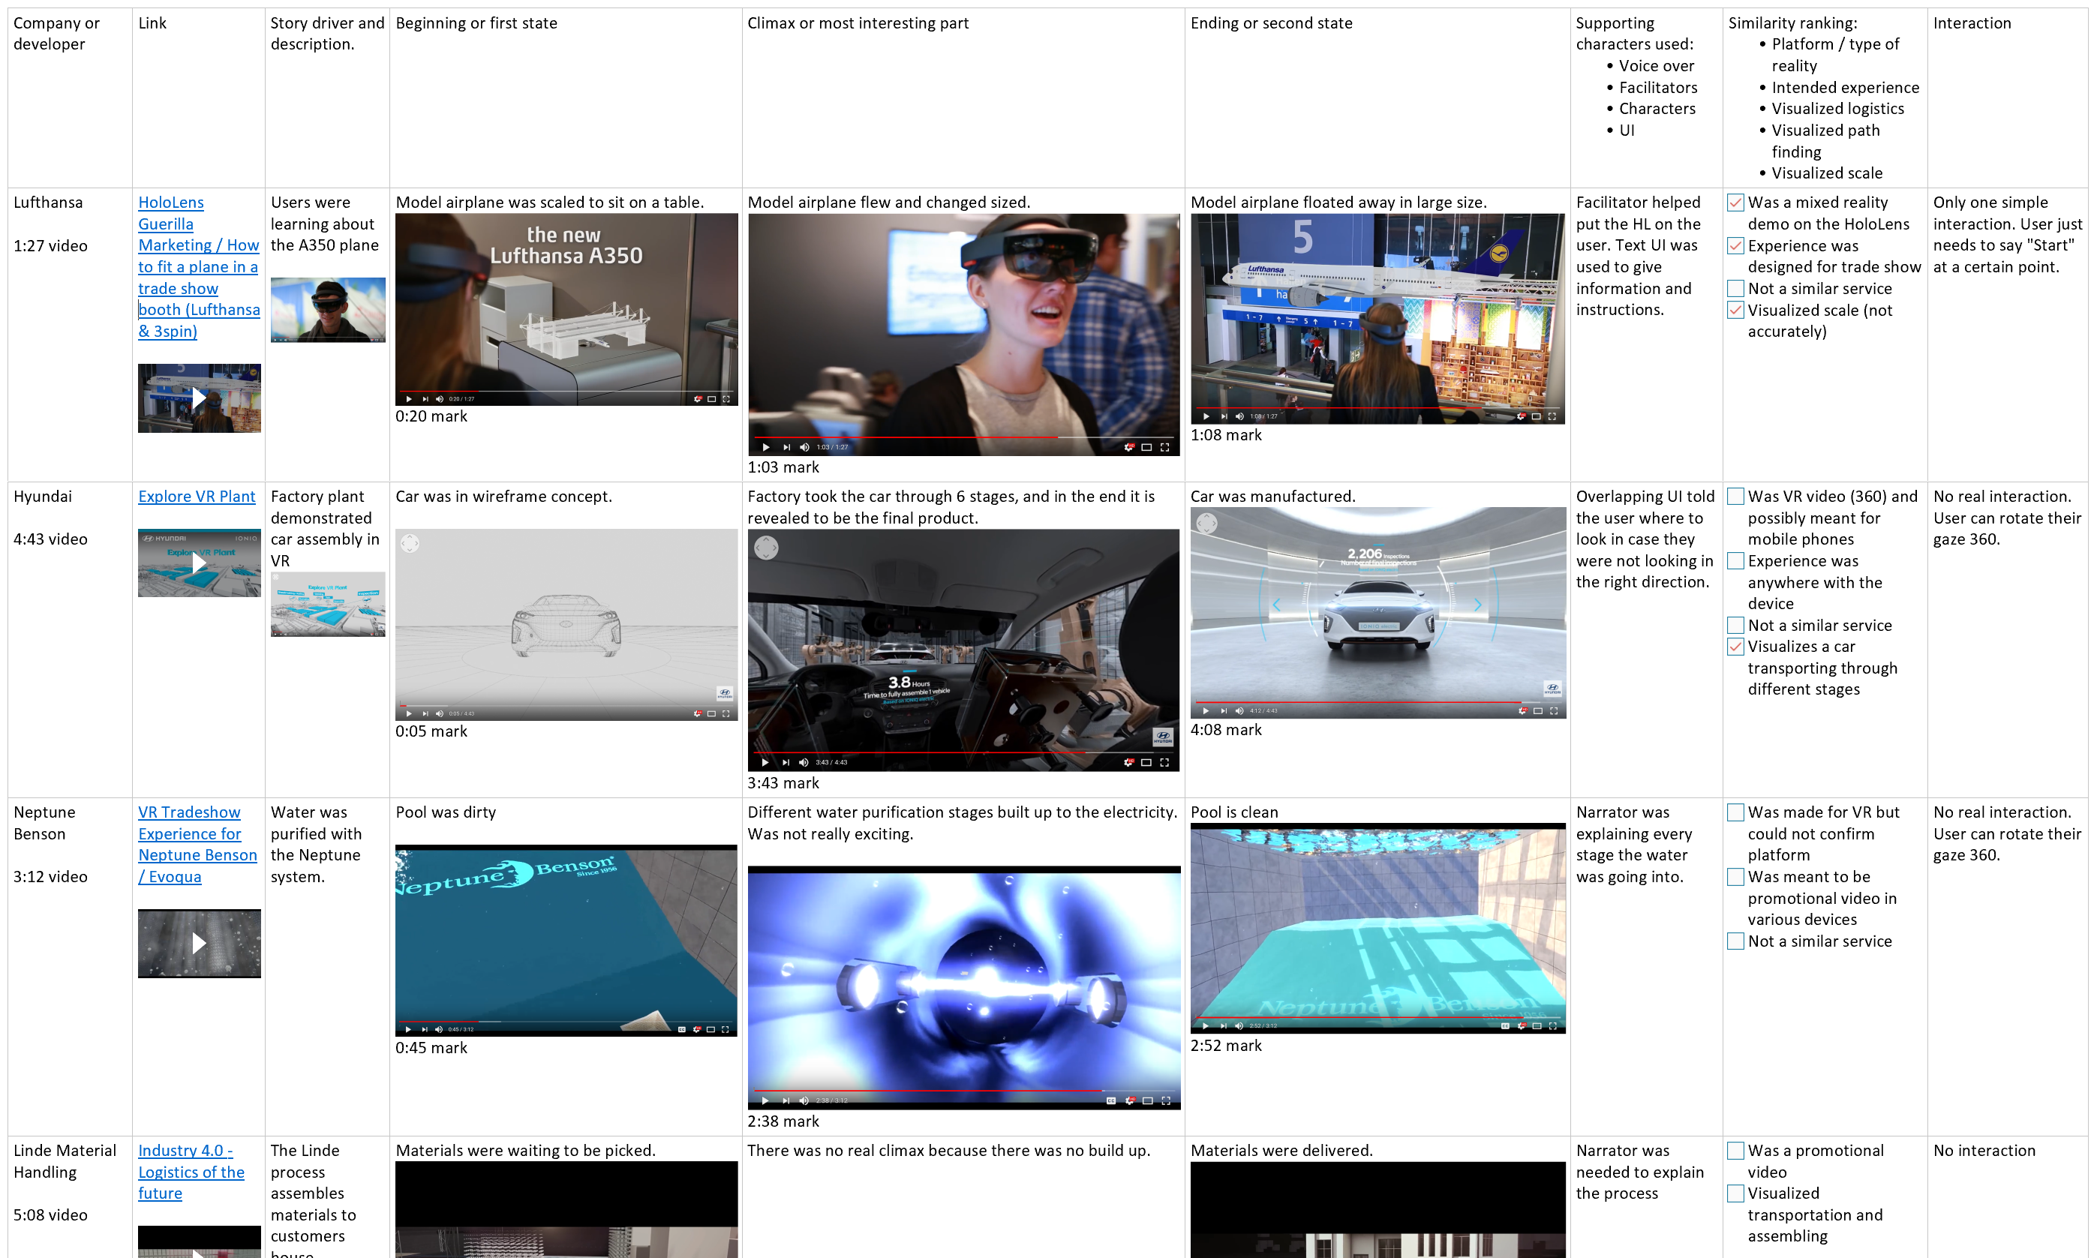Click play on the Neptune Benson video thumbnail
The width and height of the screenshot is (2094, 1258).
pyautogui.click(x=198, y=943)
